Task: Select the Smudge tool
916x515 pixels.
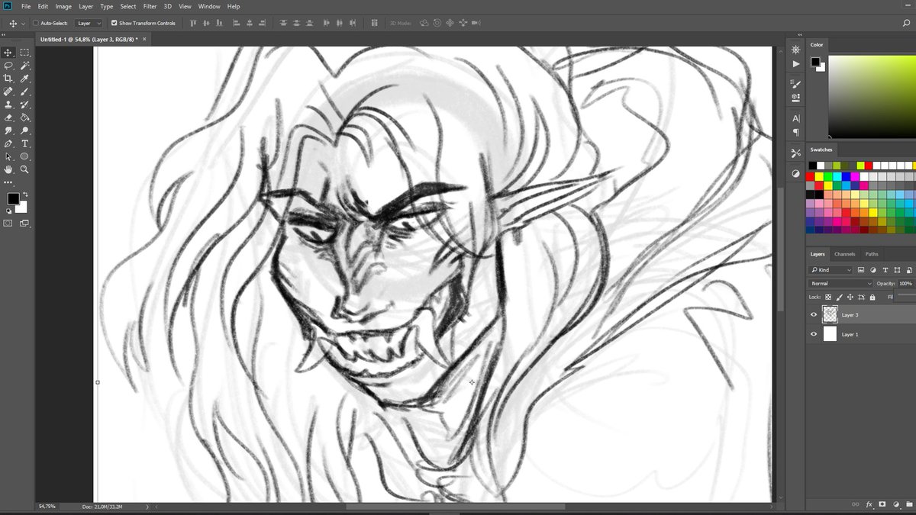Action: 8,130
